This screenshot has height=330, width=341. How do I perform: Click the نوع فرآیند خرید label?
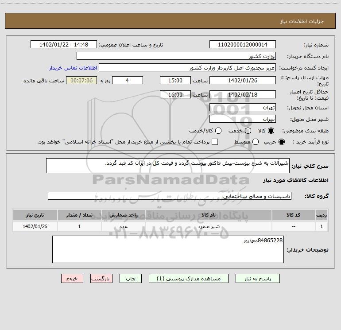pyautogui.click(x=310, y=142)
